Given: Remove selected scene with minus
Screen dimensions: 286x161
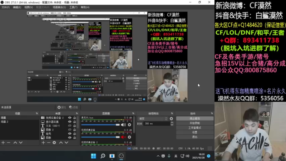Looking at the screenshot, I should click(x=9, y=142).
